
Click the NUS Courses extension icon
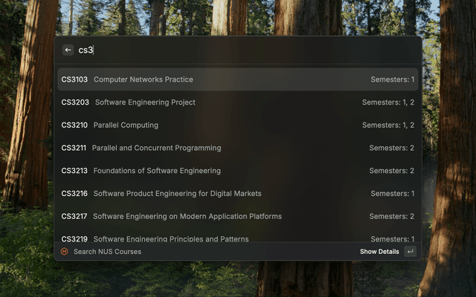tap(64, 252)
